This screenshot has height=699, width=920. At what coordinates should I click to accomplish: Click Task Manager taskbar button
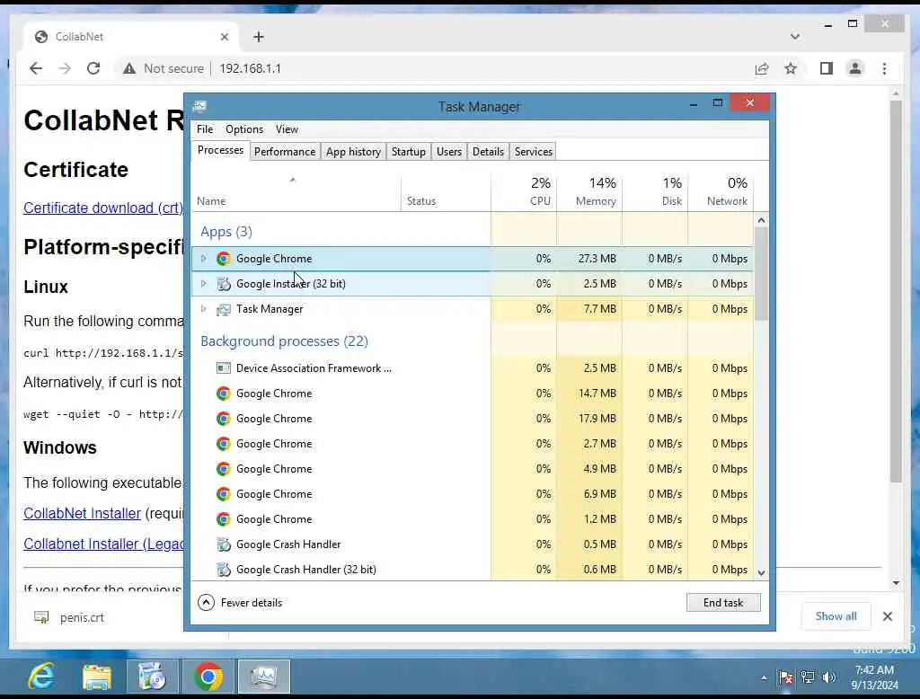pyautogui.click(x=264, y=677)
